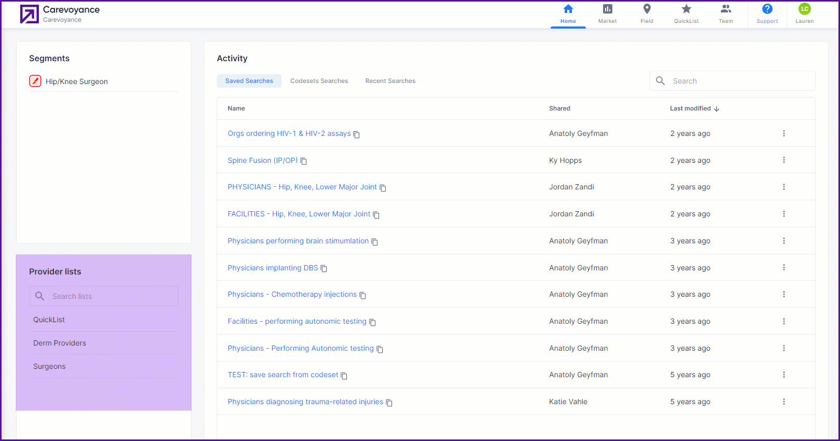Screen dimensions: 840x441
Task: Focus the Activity Search input field
Action: (x=732, y=81)
